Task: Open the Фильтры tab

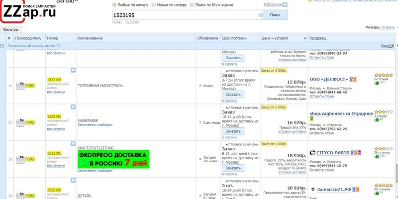Action: pos(10,30)
